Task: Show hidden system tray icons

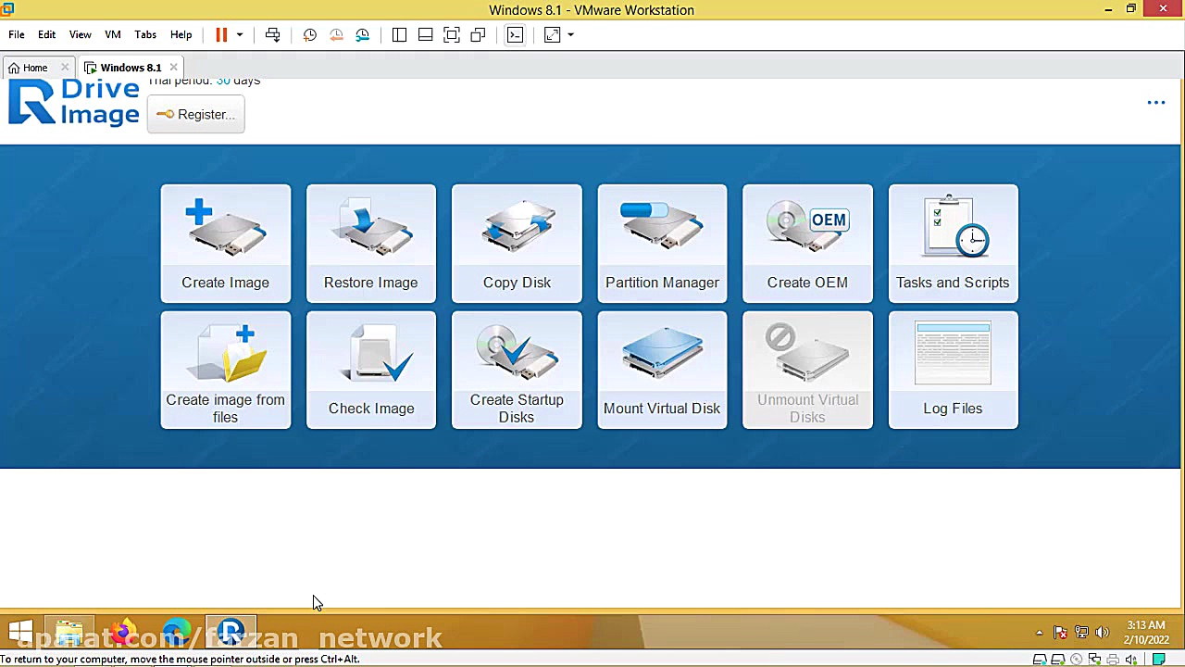Action: pos(1039,633)
